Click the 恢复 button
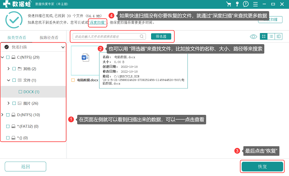This screenshot has height=176, width=289. click(x=262, y=166)
